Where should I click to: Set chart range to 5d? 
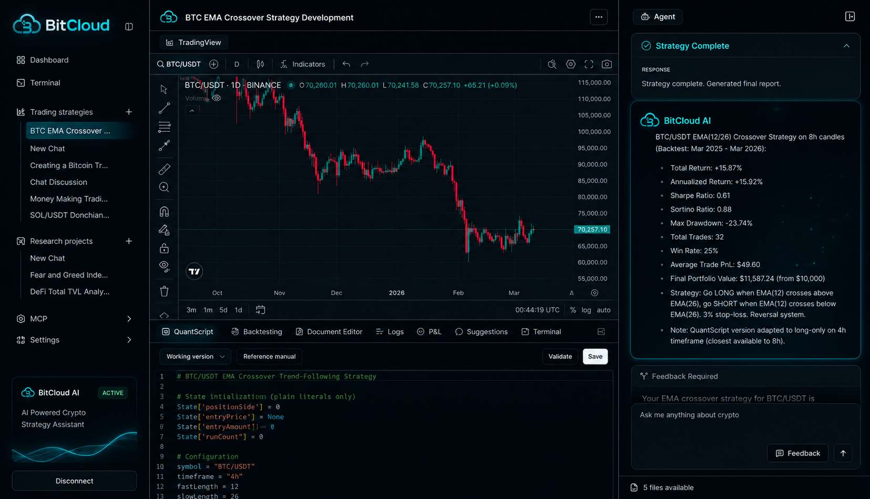[x=223, y=310]
